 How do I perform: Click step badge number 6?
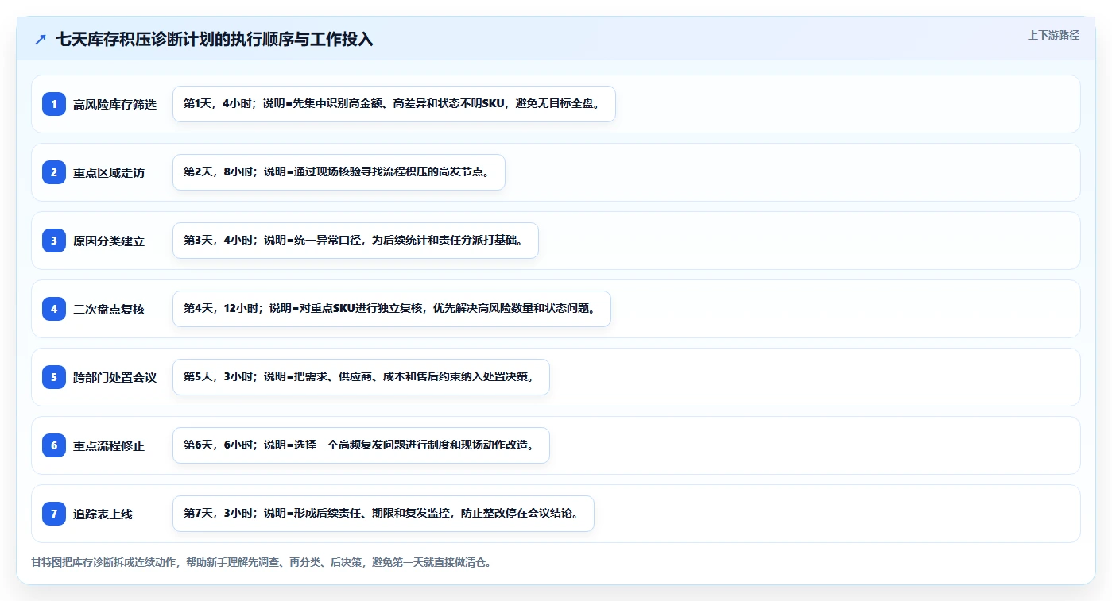click(54, 445)
